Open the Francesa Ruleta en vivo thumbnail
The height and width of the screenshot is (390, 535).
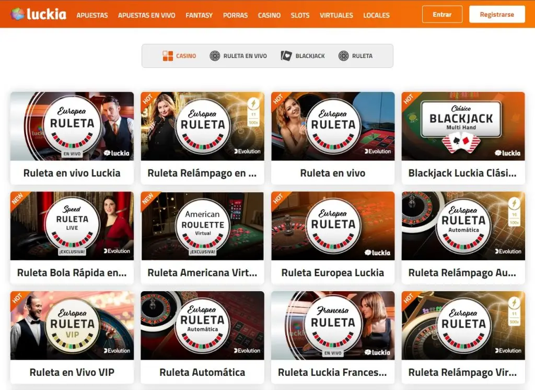[333, 326]
